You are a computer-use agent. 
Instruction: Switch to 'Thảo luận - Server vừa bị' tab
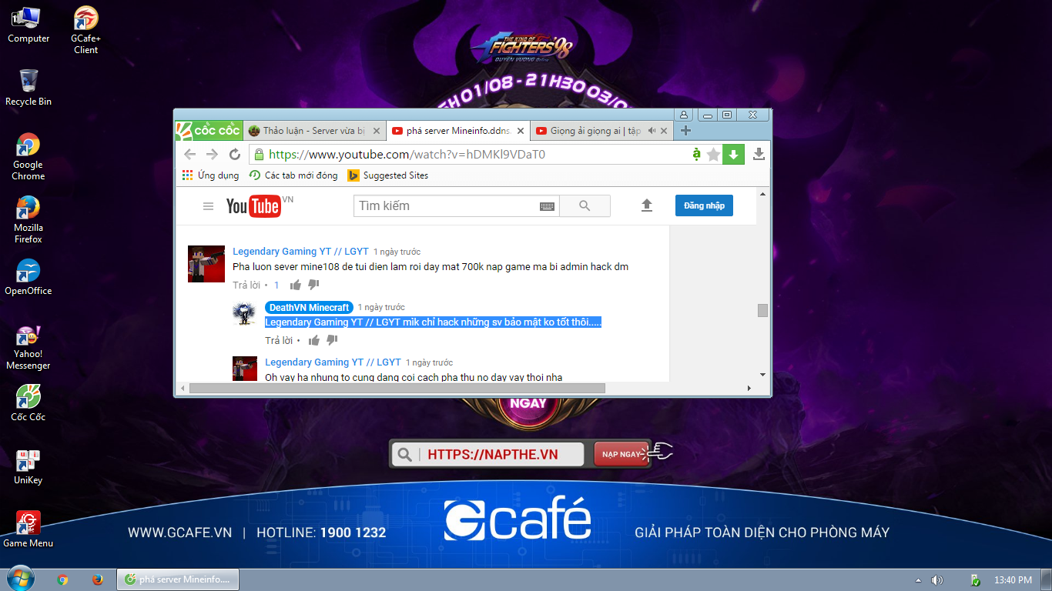314,131
